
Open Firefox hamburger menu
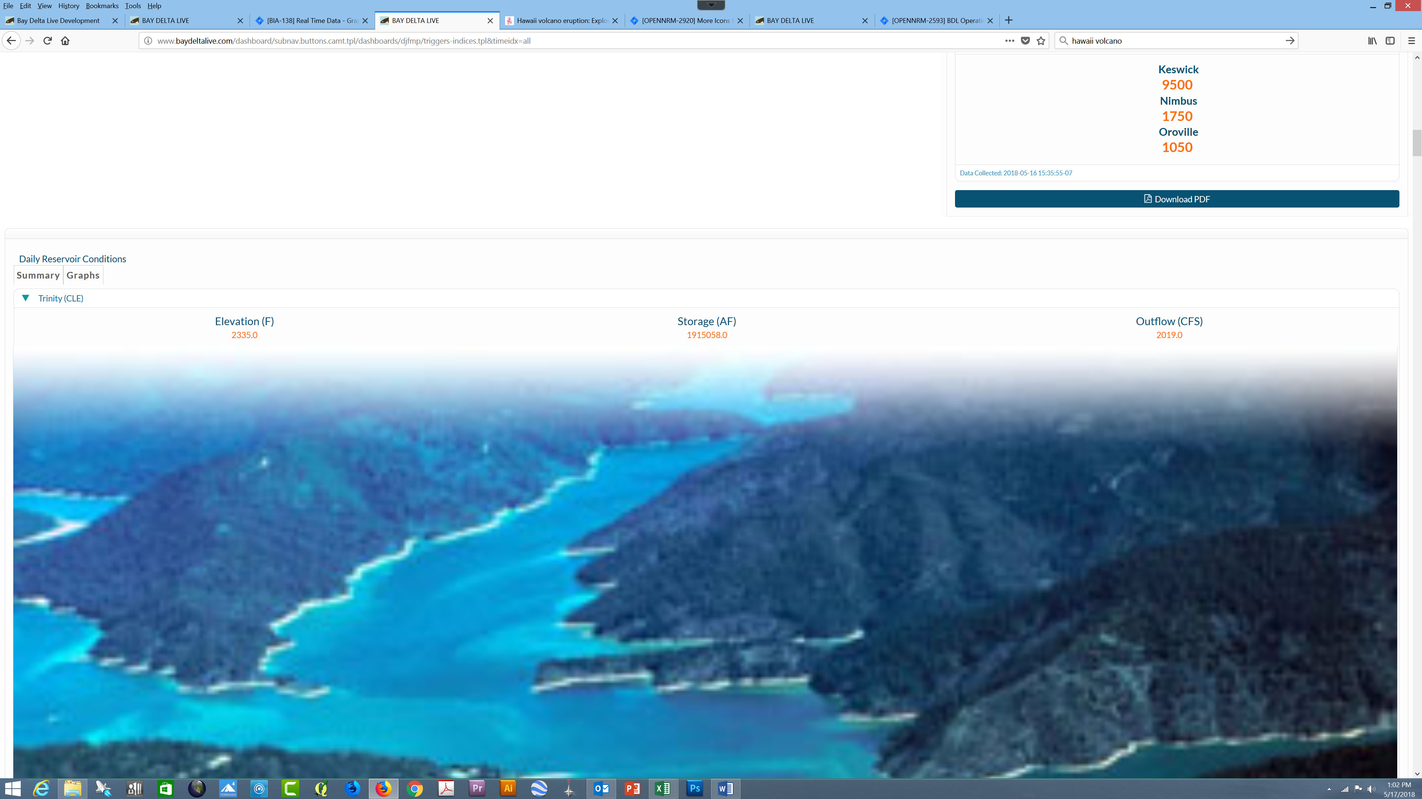click(x=1412, y=41)
